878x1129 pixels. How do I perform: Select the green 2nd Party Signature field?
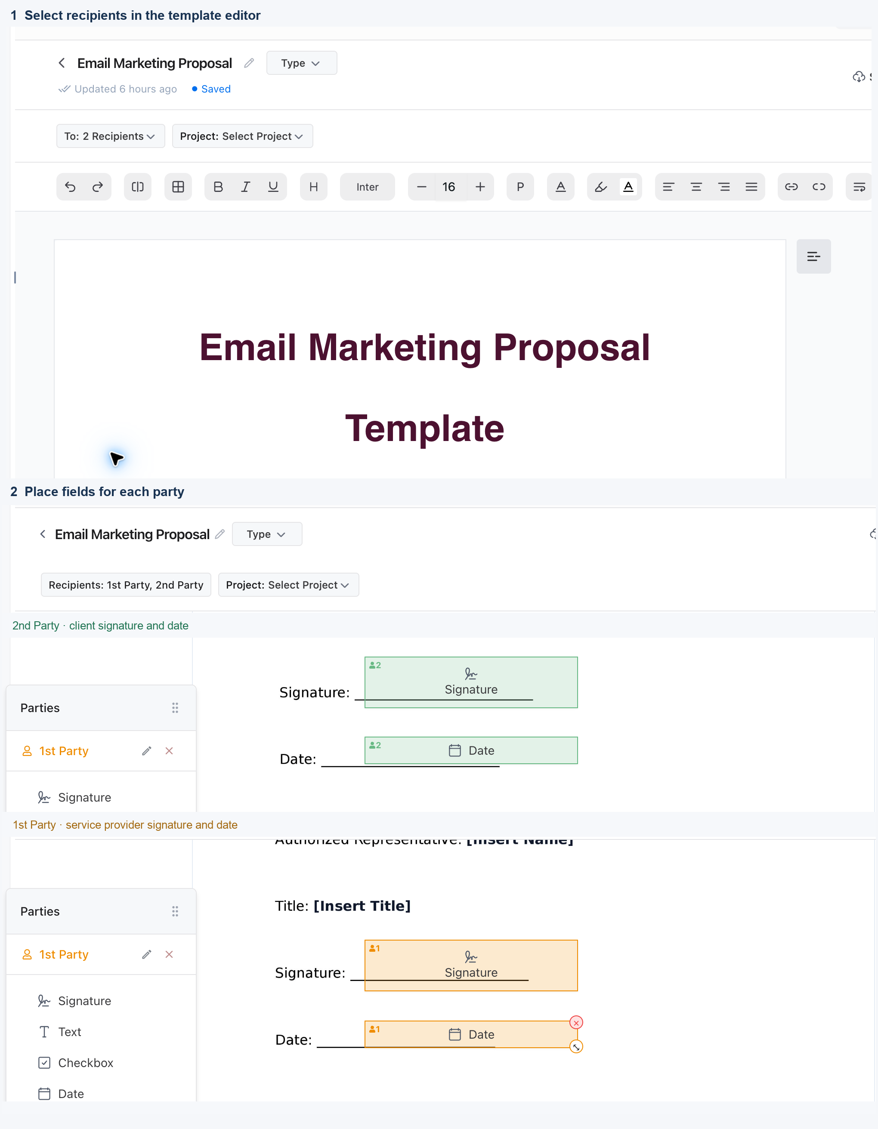click(471, 682)
